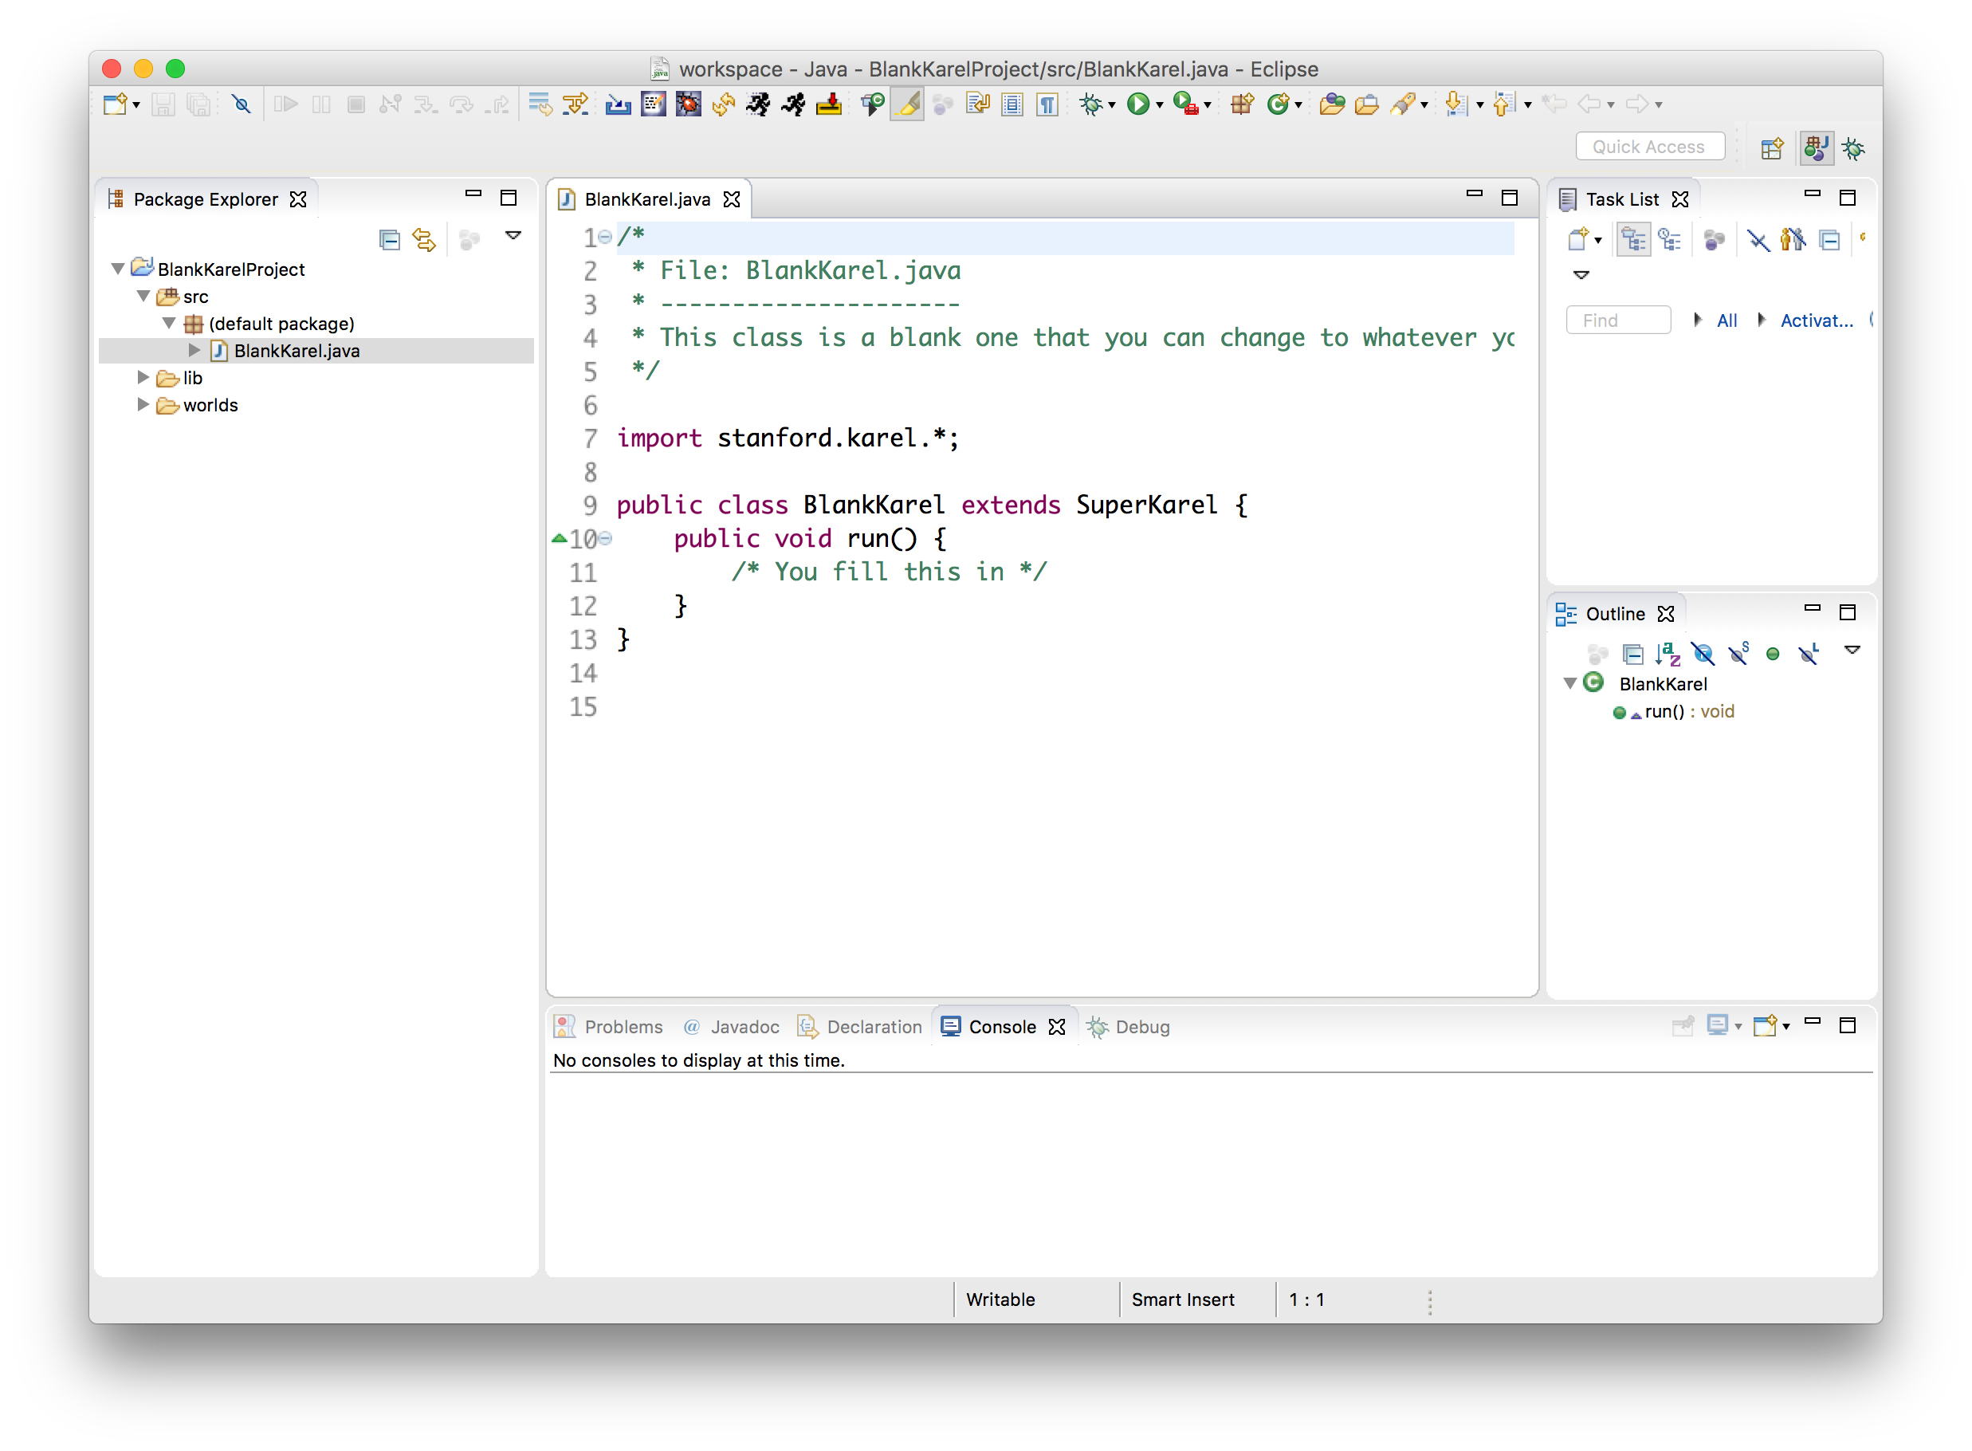Toggle Hide Non-Public Members in Outline
Viewport: 1972px width, 1451px height.
tap(1773, 654)
